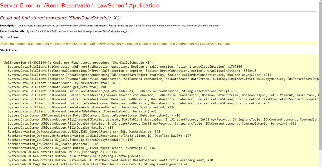
Task: Click the 'Stack Trace:' label
Action: pos(9,50)
